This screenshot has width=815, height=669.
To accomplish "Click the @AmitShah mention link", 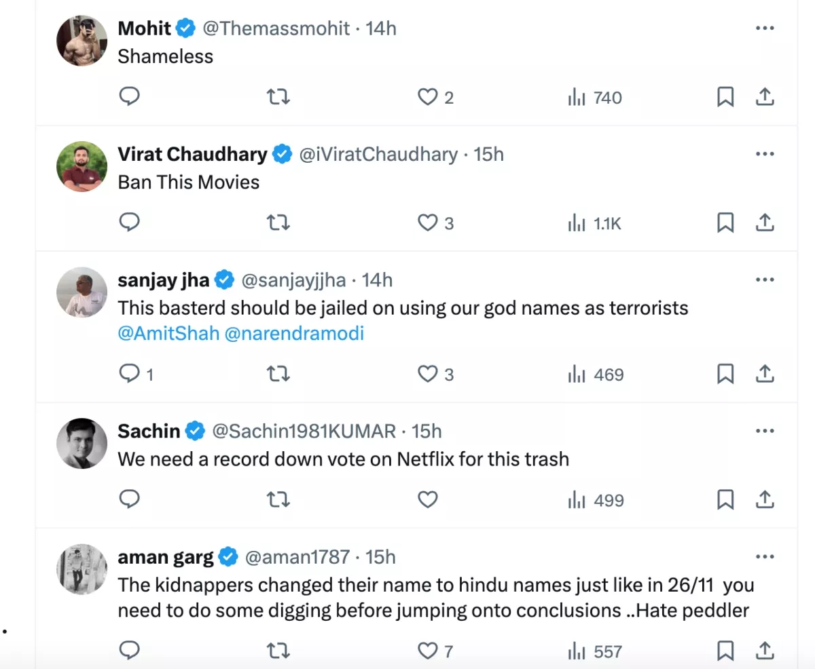I will 168,334.
